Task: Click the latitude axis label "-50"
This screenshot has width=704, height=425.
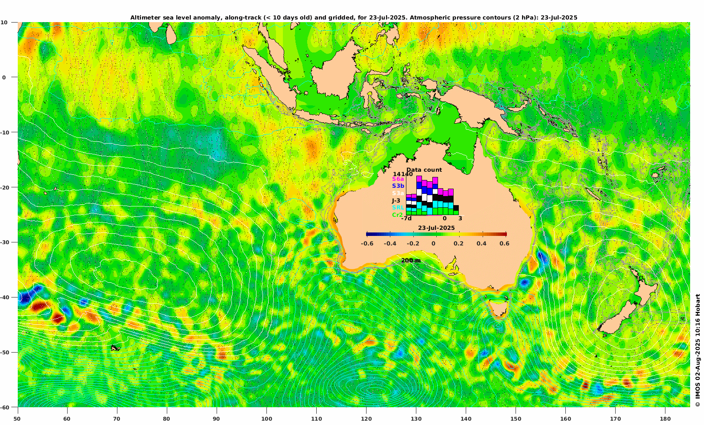Action: tap(4, 353)
